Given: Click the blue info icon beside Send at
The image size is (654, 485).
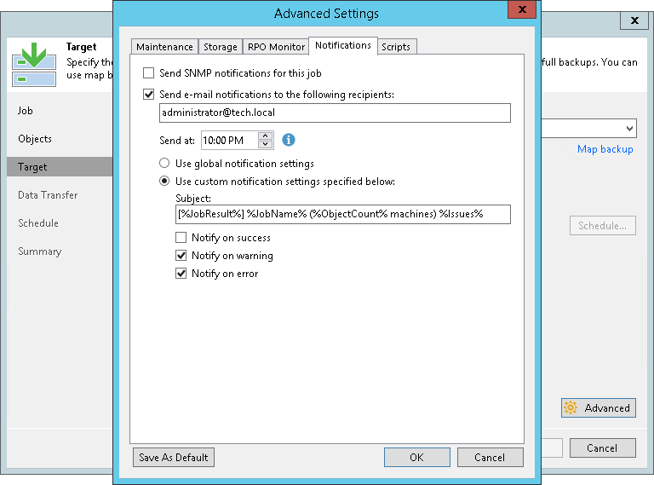Looking at the screenshot, I should [289, 140].
